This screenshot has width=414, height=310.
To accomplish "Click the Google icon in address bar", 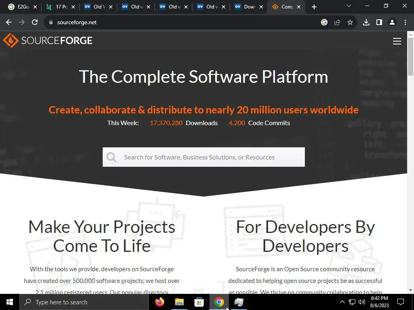I will coord(324,23).
